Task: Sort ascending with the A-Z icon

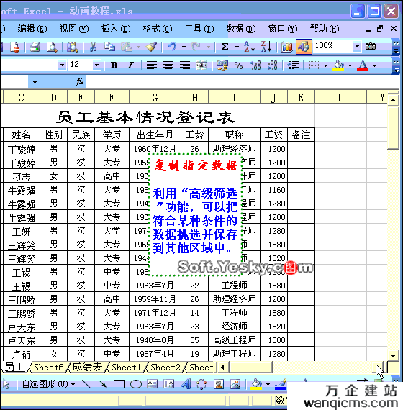Action: coord(249,47)
